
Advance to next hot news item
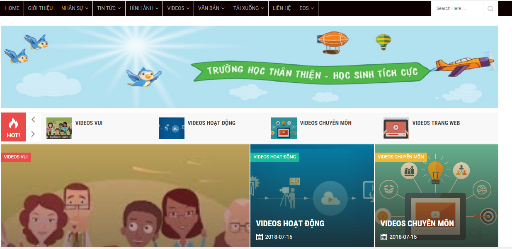pos(34,134)
